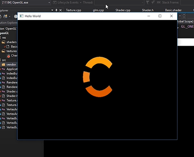Click the IndexBu row with header file icon

tap(8, 78)
